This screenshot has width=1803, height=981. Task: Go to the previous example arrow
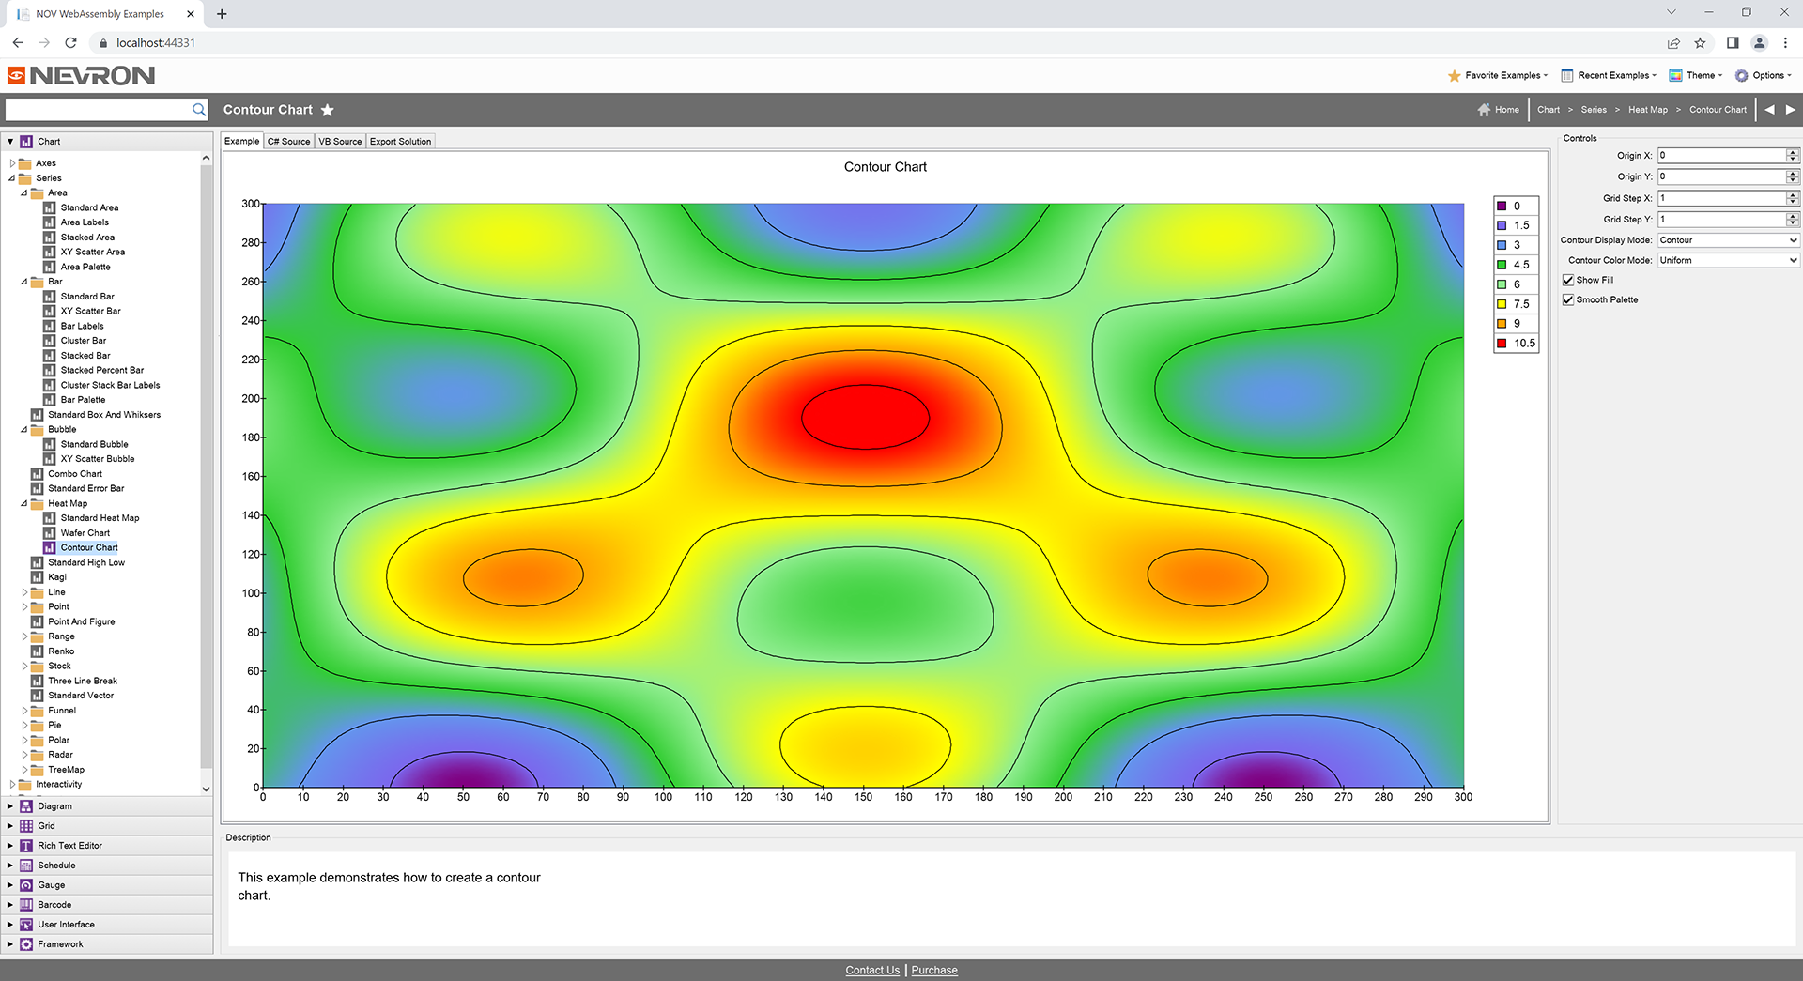(x=1769, y=110)
